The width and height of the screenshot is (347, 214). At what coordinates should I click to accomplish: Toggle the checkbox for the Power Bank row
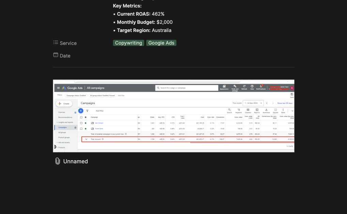point(81,129)
